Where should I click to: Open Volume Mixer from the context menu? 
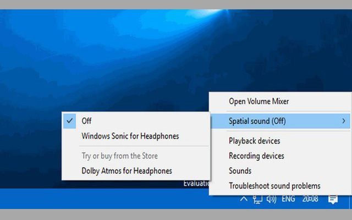pyautogui.click(x=258, y=101)
